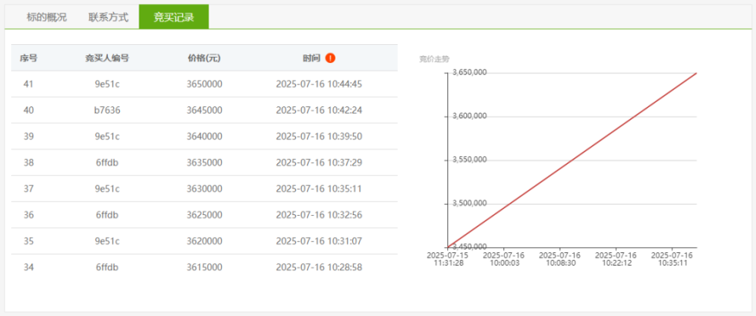Select serial number 39 cell

(28, 136)
